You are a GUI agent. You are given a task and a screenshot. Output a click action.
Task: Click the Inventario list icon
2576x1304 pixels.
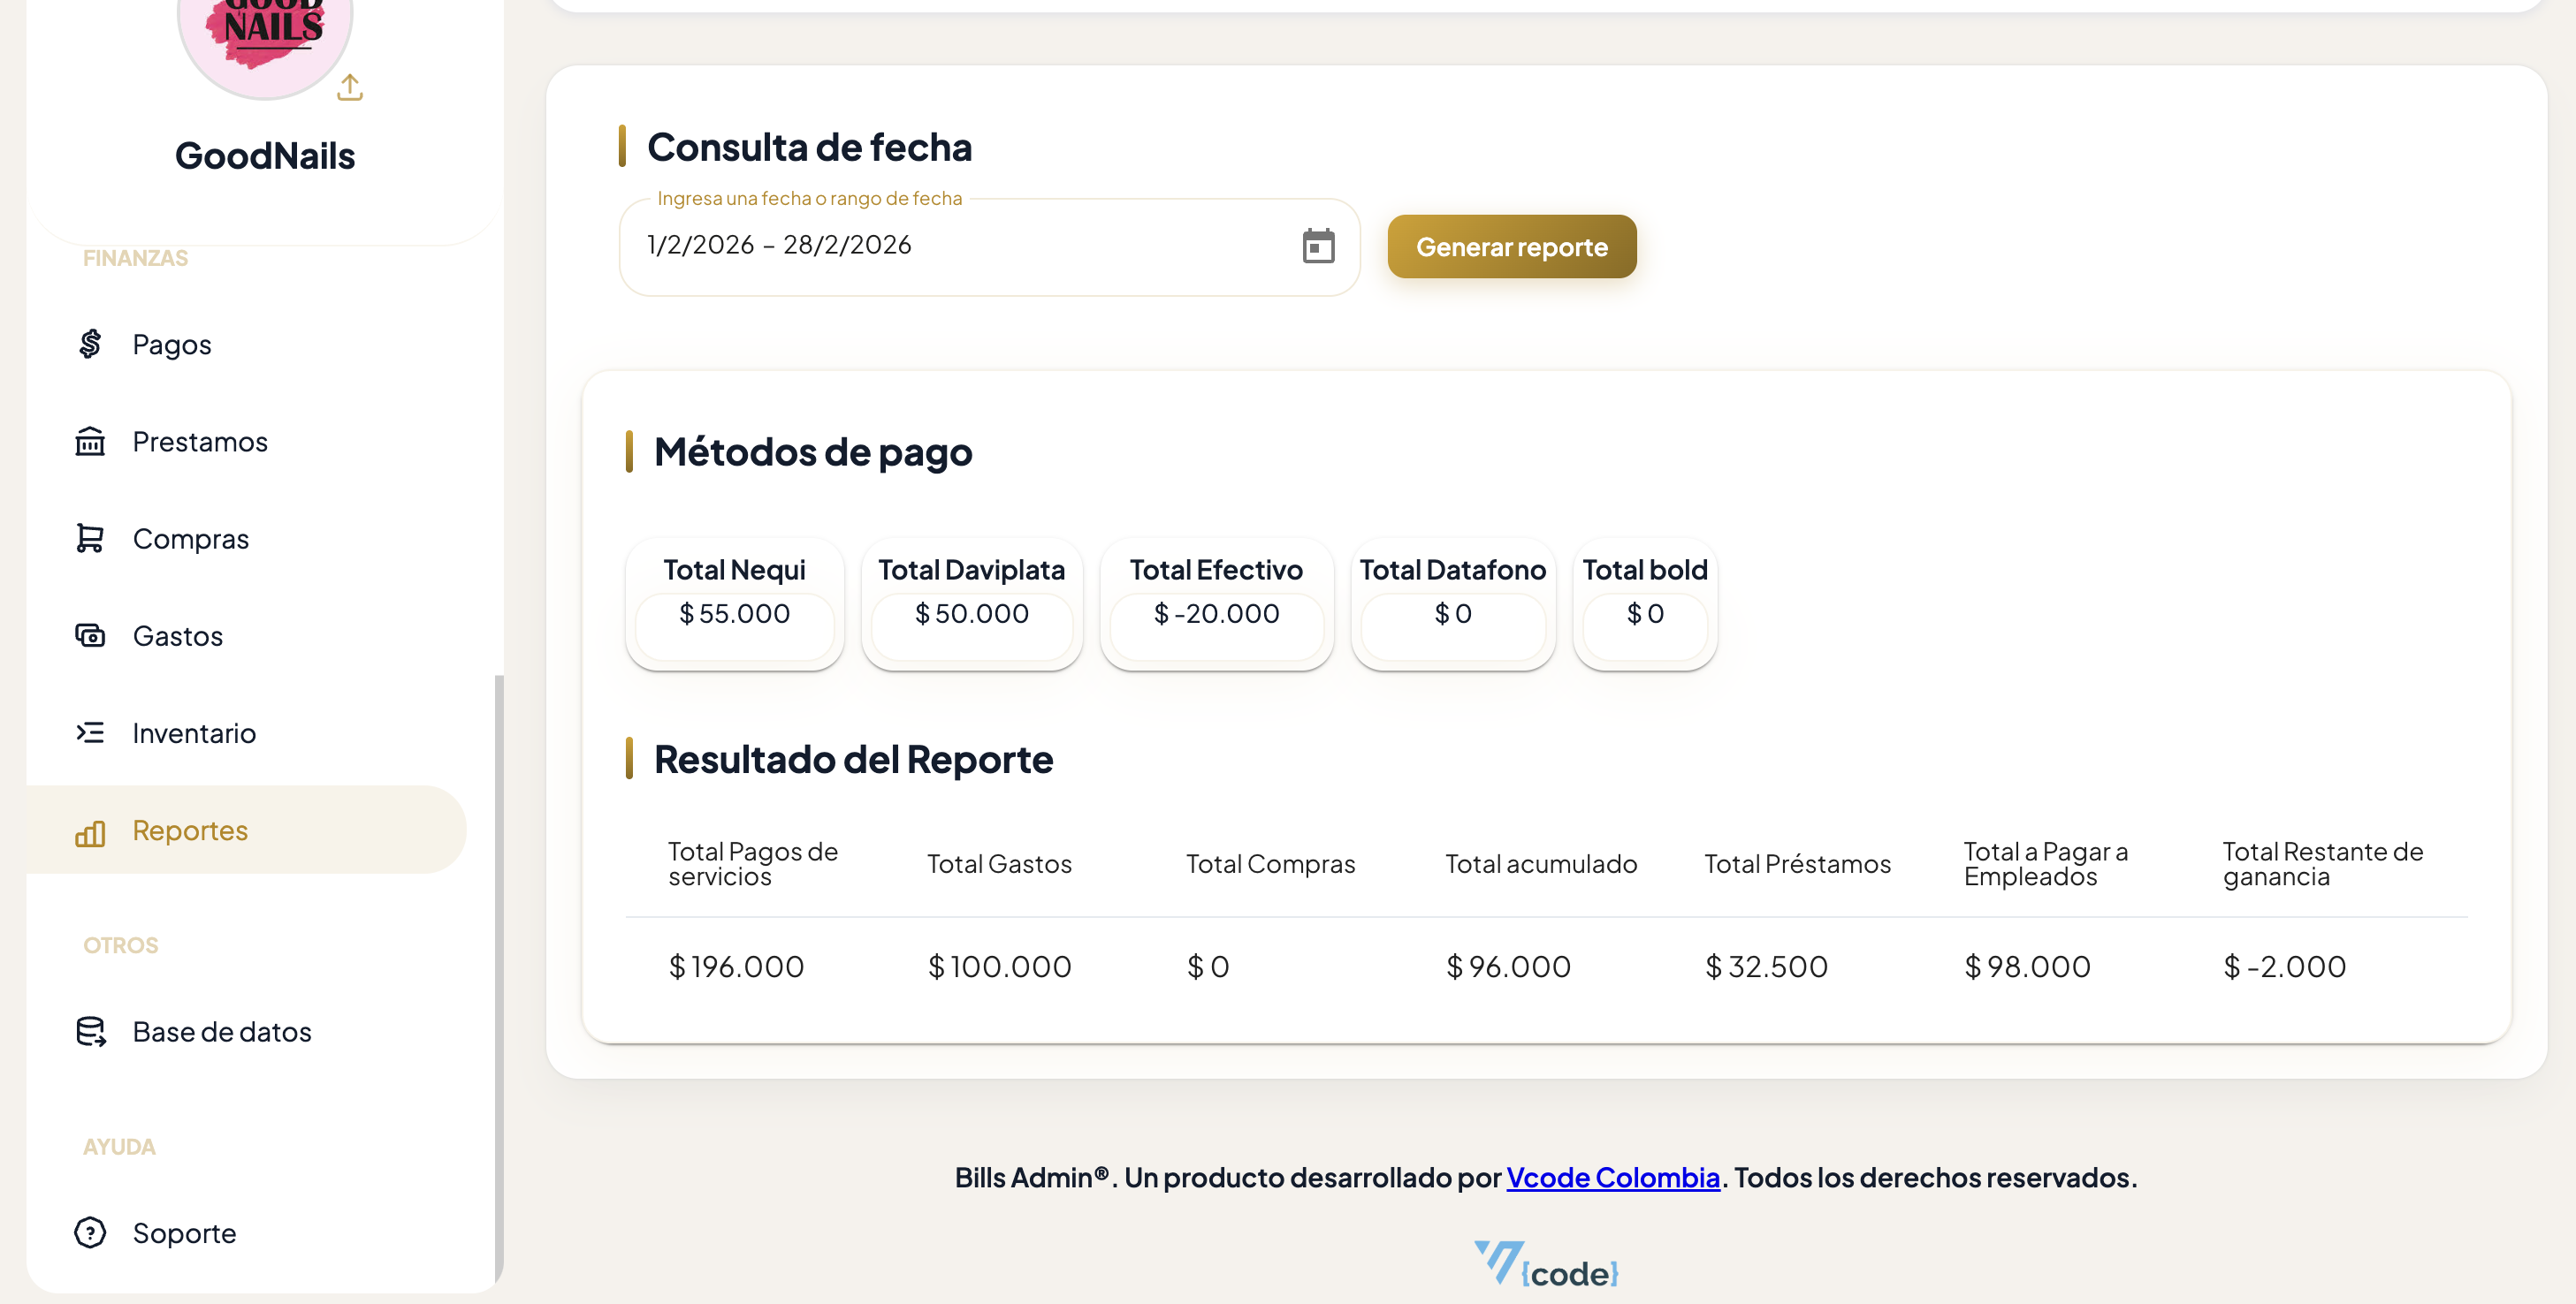coord(90,732)
